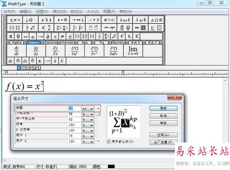Switch to the Statistics tab
230x170 pixels.
[51, 43]
